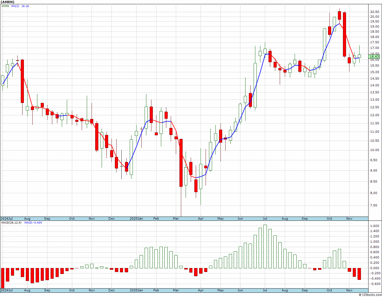The width and height of the screenshot is (382, 297).
Task: Click the 15.00 price axis label
Action: point(374,72)
